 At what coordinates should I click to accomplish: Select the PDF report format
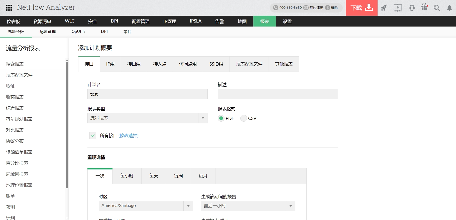pos(221,118)
